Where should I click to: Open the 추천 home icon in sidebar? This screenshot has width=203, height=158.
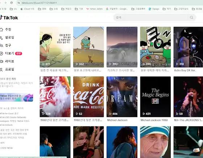coord(1,29)
